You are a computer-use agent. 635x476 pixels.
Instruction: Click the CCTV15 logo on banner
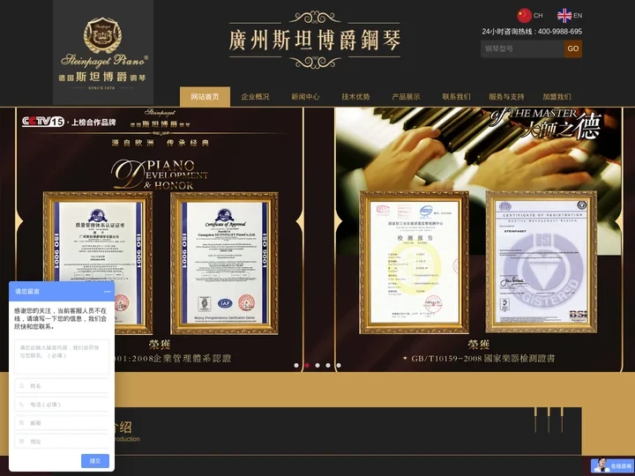click(x=43, y=121)
